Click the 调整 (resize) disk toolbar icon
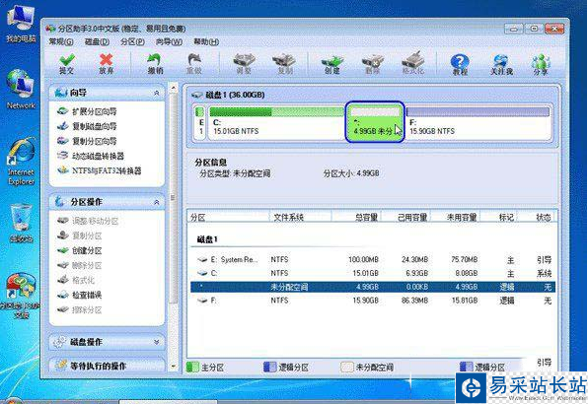This screenshot has height=404, width=588. coord(244,63)
